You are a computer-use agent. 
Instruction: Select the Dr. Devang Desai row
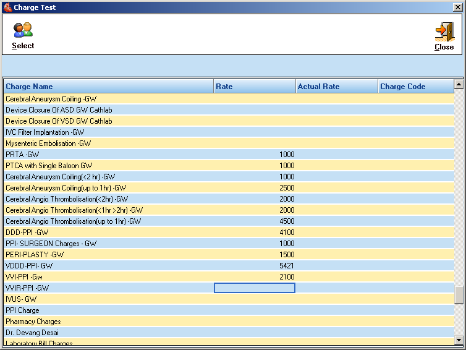tap(32, 333)
